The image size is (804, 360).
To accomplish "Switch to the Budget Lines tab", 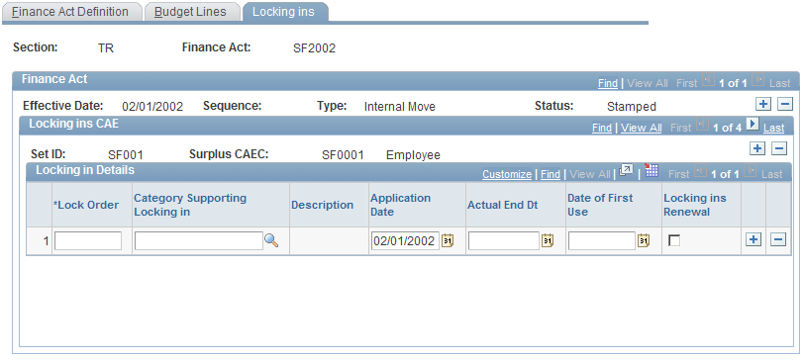I will pos(190,12).
